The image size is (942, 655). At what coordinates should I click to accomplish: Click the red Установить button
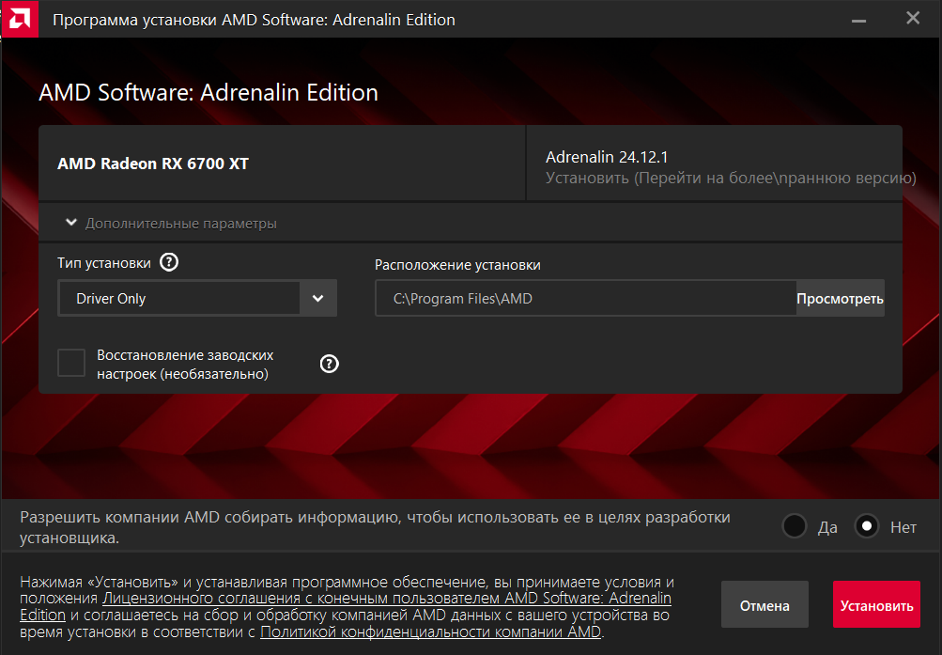click(876, 604)
